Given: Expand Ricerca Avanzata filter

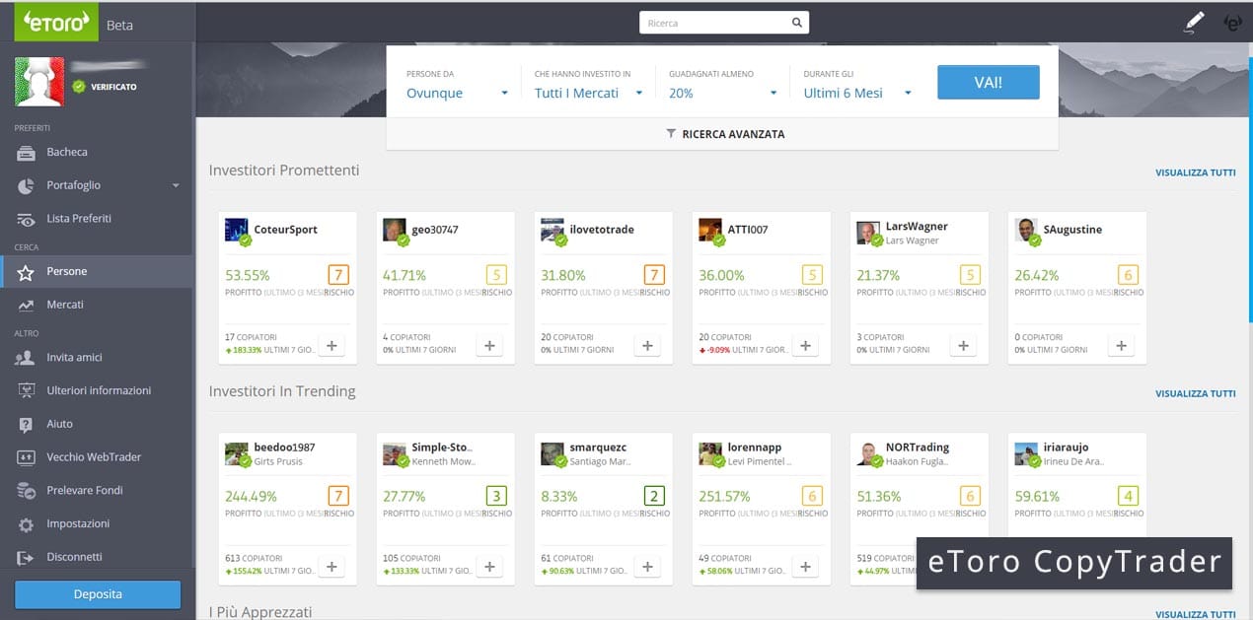Looking at the screenshot, I should 725,134.
